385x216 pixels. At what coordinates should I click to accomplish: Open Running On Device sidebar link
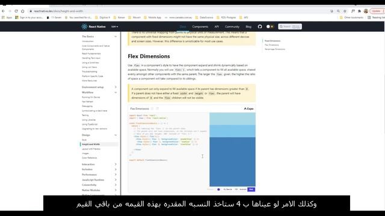pyautogui.click(x=91, y=97)
